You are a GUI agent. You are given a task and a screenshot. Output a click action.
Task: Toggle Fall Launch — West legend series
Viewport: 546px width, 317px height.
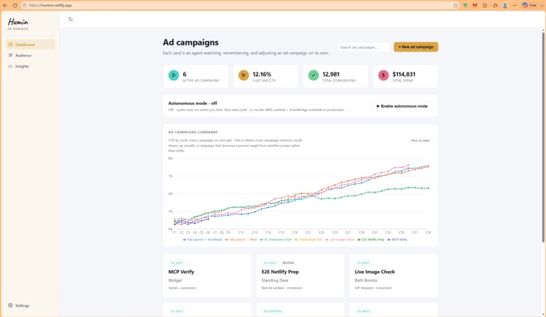[241, 240]
